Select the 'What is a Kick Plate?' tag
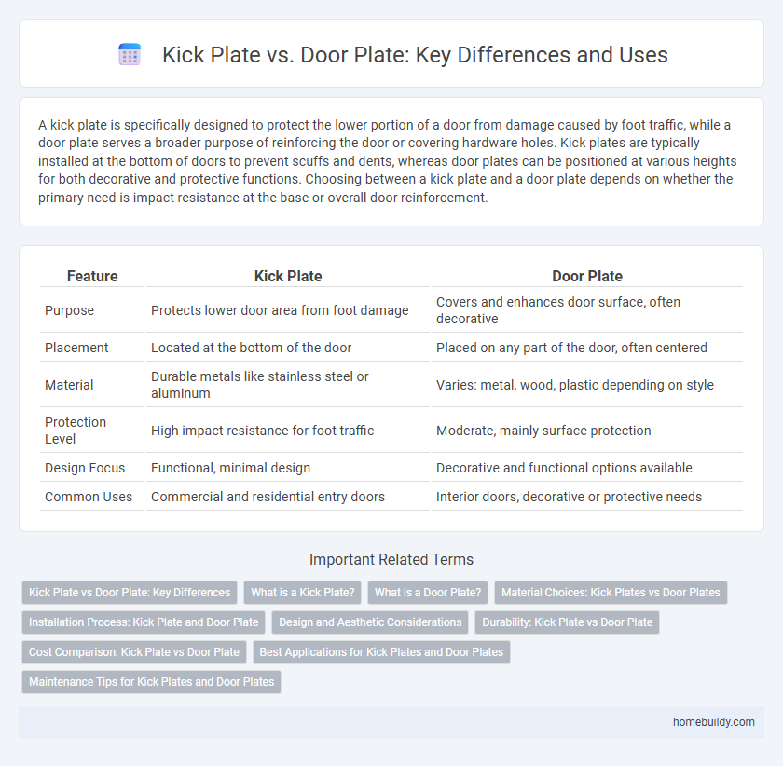 click(302, 593)
